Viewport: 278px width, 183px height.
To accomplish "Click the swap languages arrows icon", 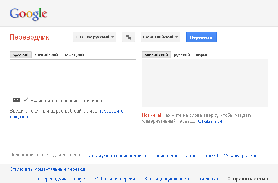I will pos(128,37).
